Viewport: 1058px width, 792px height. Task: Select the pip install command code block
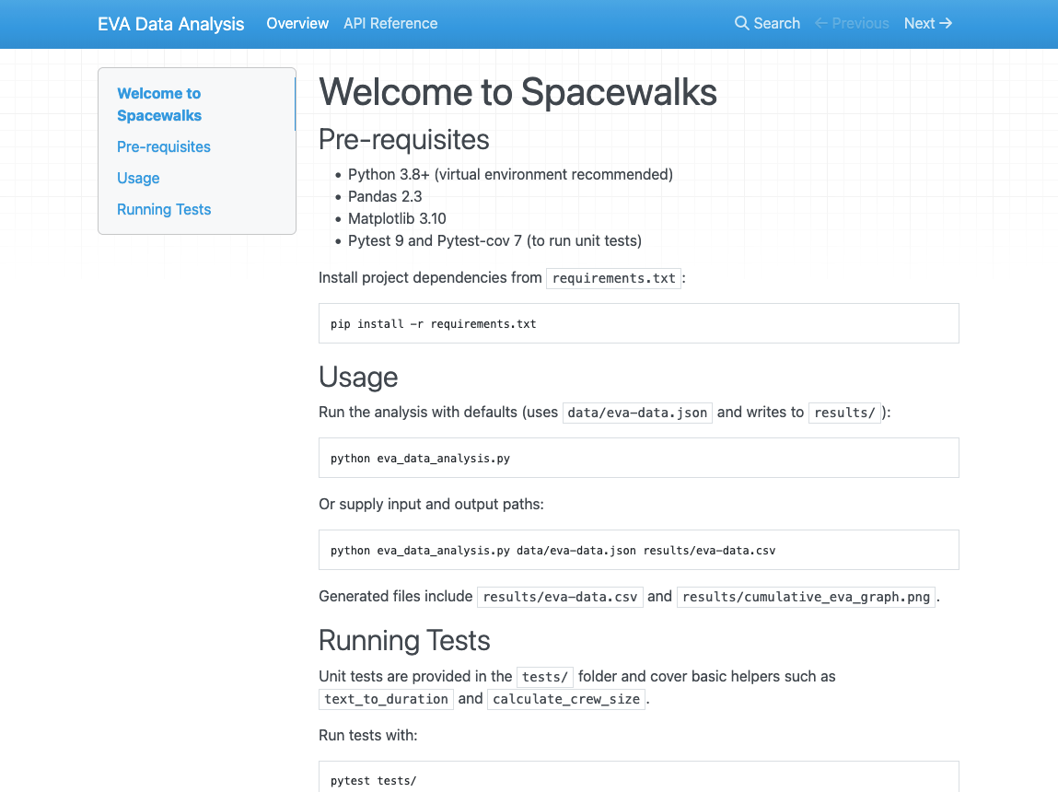tap(638, 323)
